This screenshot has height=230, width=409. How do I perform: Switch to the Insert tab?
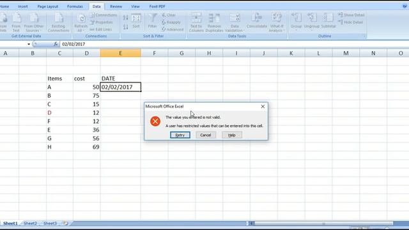(x=23, y=6)
